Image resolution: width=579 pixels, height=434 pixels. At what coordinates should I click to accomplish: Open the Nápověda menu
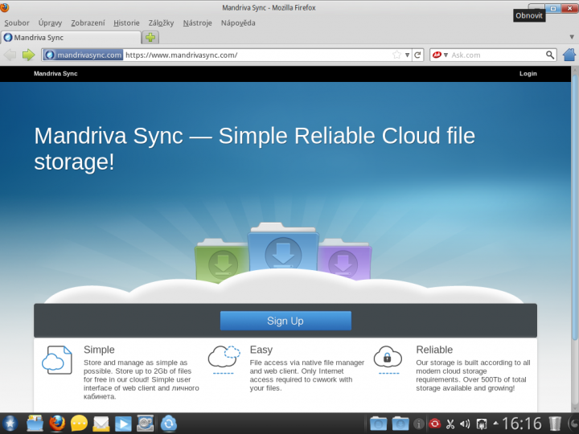[238, 23]
